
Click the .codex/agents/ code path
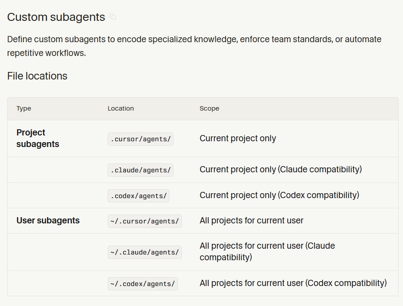tap(138, 196)
